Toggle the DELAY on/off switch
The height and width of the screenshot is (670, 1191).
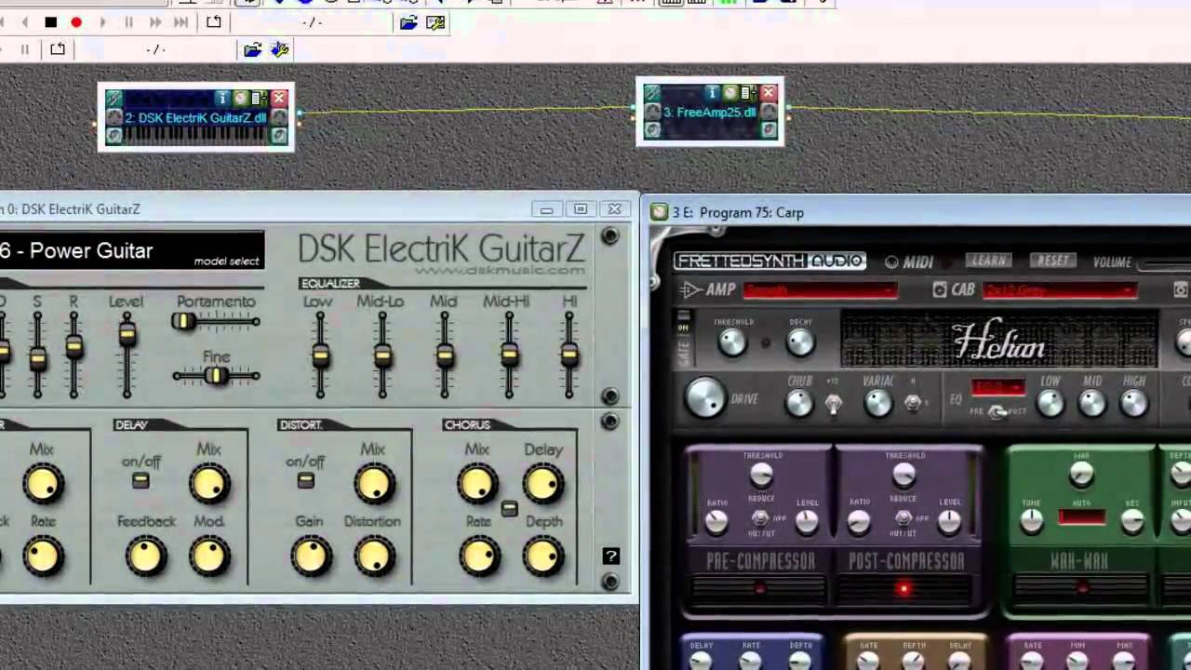141,480
